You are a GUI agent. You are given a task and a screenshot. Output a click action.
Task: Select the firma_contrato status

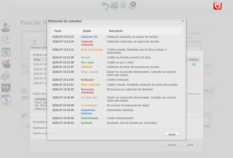(x=90, y=72)
